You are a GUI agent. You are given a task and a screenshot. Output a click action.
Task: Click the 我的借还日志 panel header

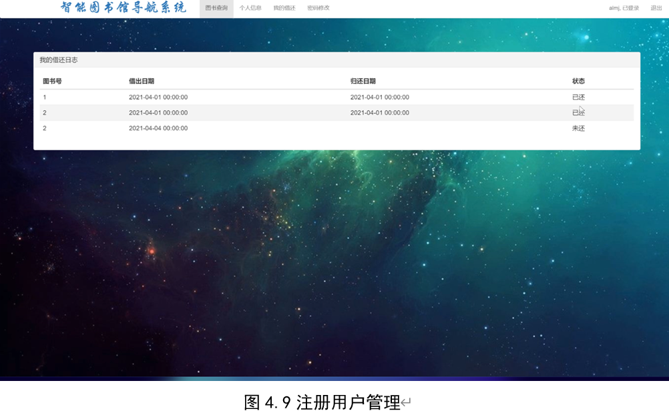click(x=59, y=59)
